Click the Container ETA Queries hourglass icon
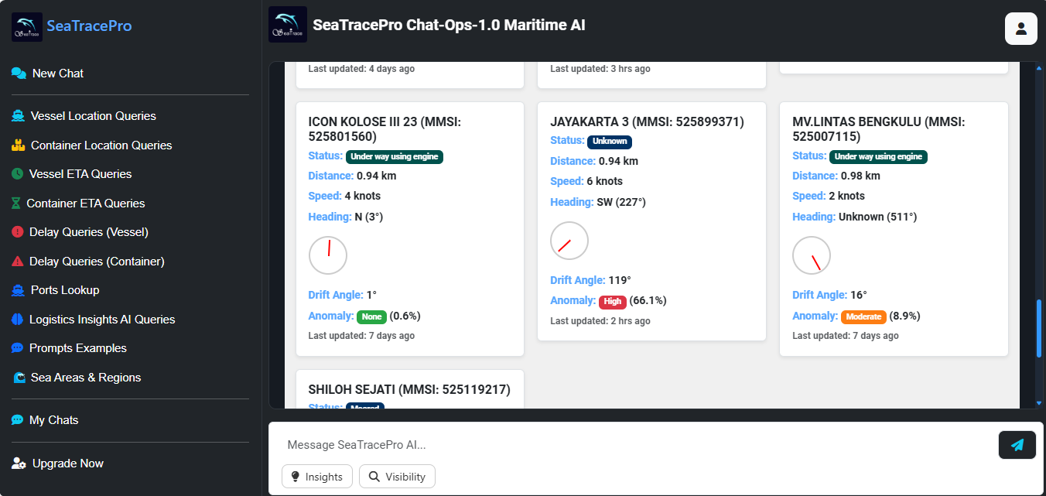The height and width of the screenshot is (496, 1046). [x=16, y=204]
